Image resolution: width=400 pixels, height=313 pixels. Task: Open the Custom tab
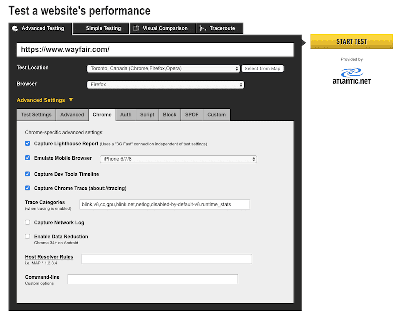pos(217,115)
